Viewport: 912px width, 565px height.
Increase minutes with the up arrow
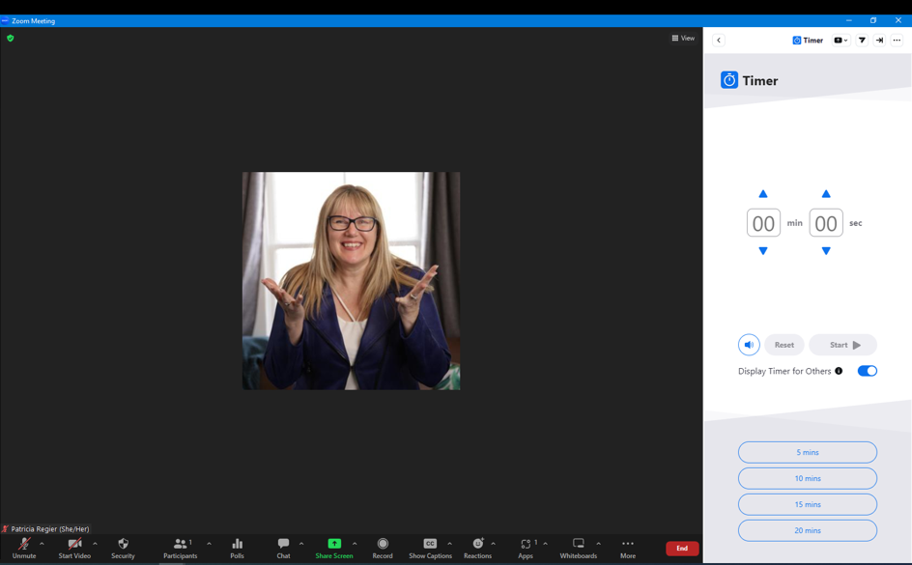763,194
